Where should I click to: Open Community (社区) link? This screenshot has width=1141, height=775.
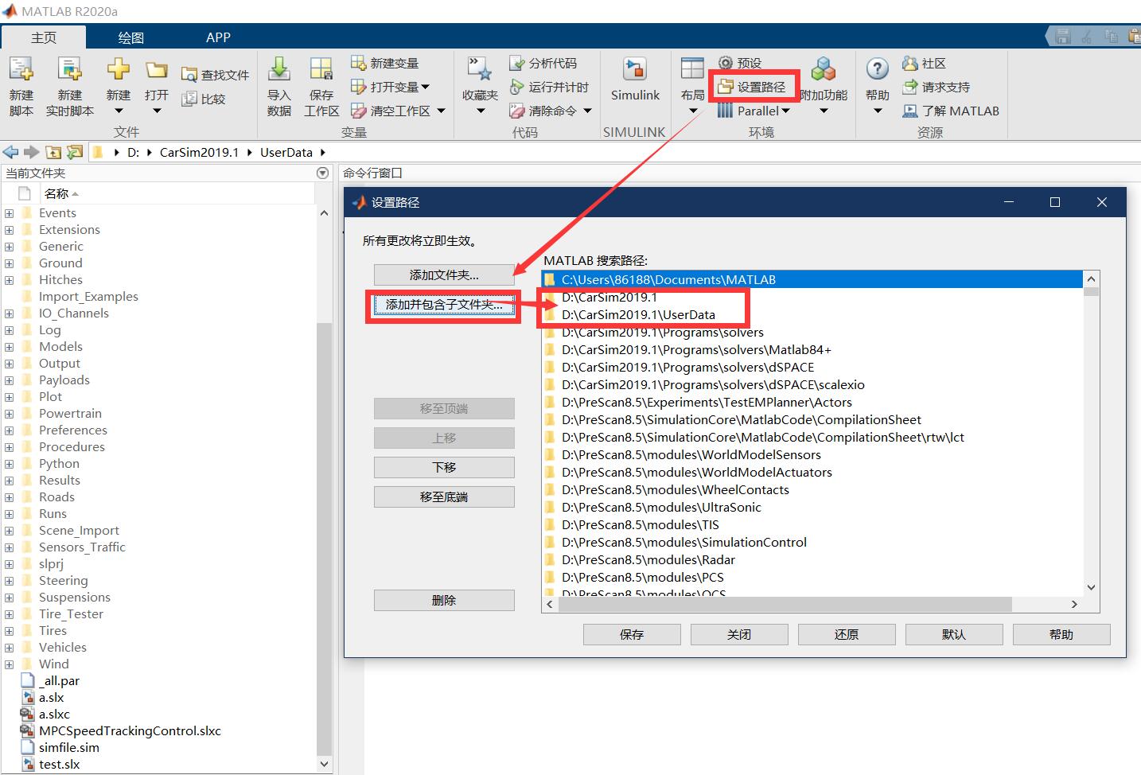tap(925, 63)
